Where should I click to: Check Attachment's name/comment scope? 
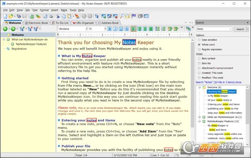[x=199, y=68]
